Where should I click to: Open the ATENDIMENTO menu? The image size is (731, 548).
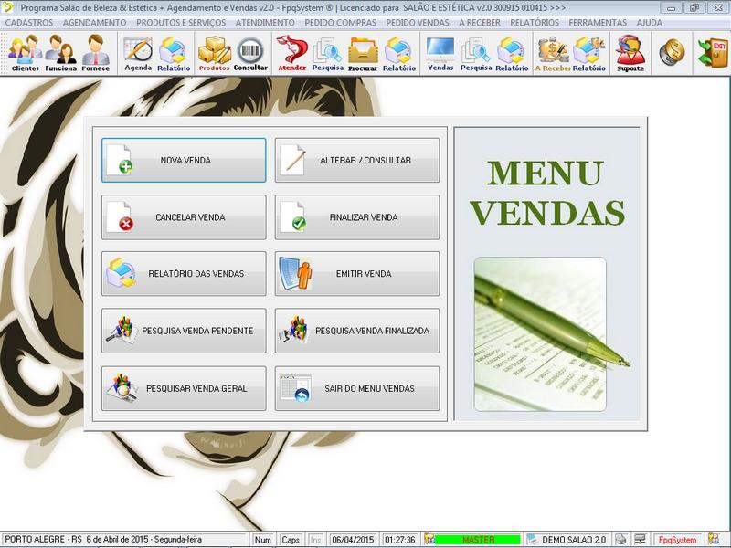265,22
